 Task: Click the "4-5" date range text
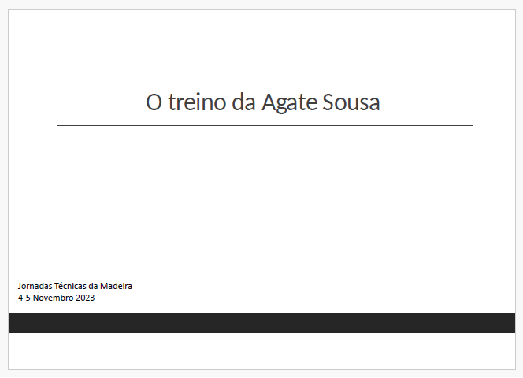(24, 298)
